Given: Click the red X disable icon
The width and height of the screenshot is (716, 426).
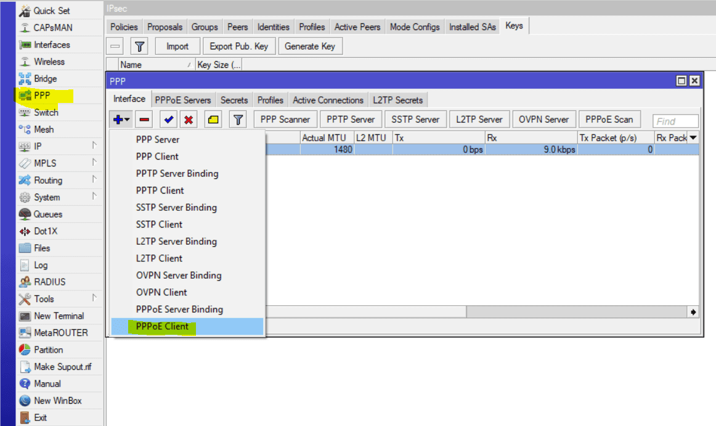Looking at the screenshot, I should pos(189,120).
